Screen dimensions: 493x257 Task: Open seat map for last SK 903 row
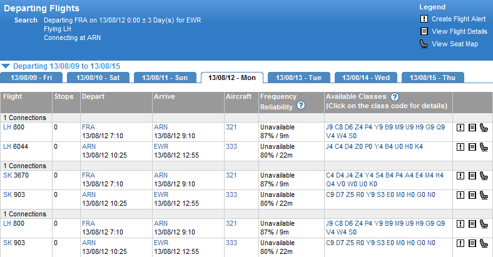point(484,243)
